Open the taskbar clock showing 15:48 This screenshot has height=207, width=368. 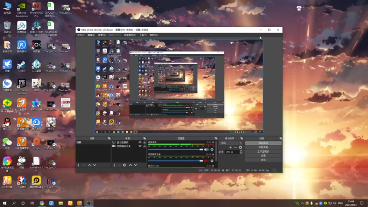tap(351, 203)
